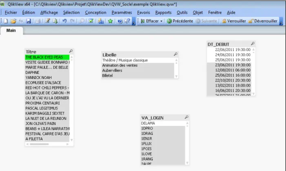Open the Objet menu
The image size is (286, 171).
coord(198,13)
